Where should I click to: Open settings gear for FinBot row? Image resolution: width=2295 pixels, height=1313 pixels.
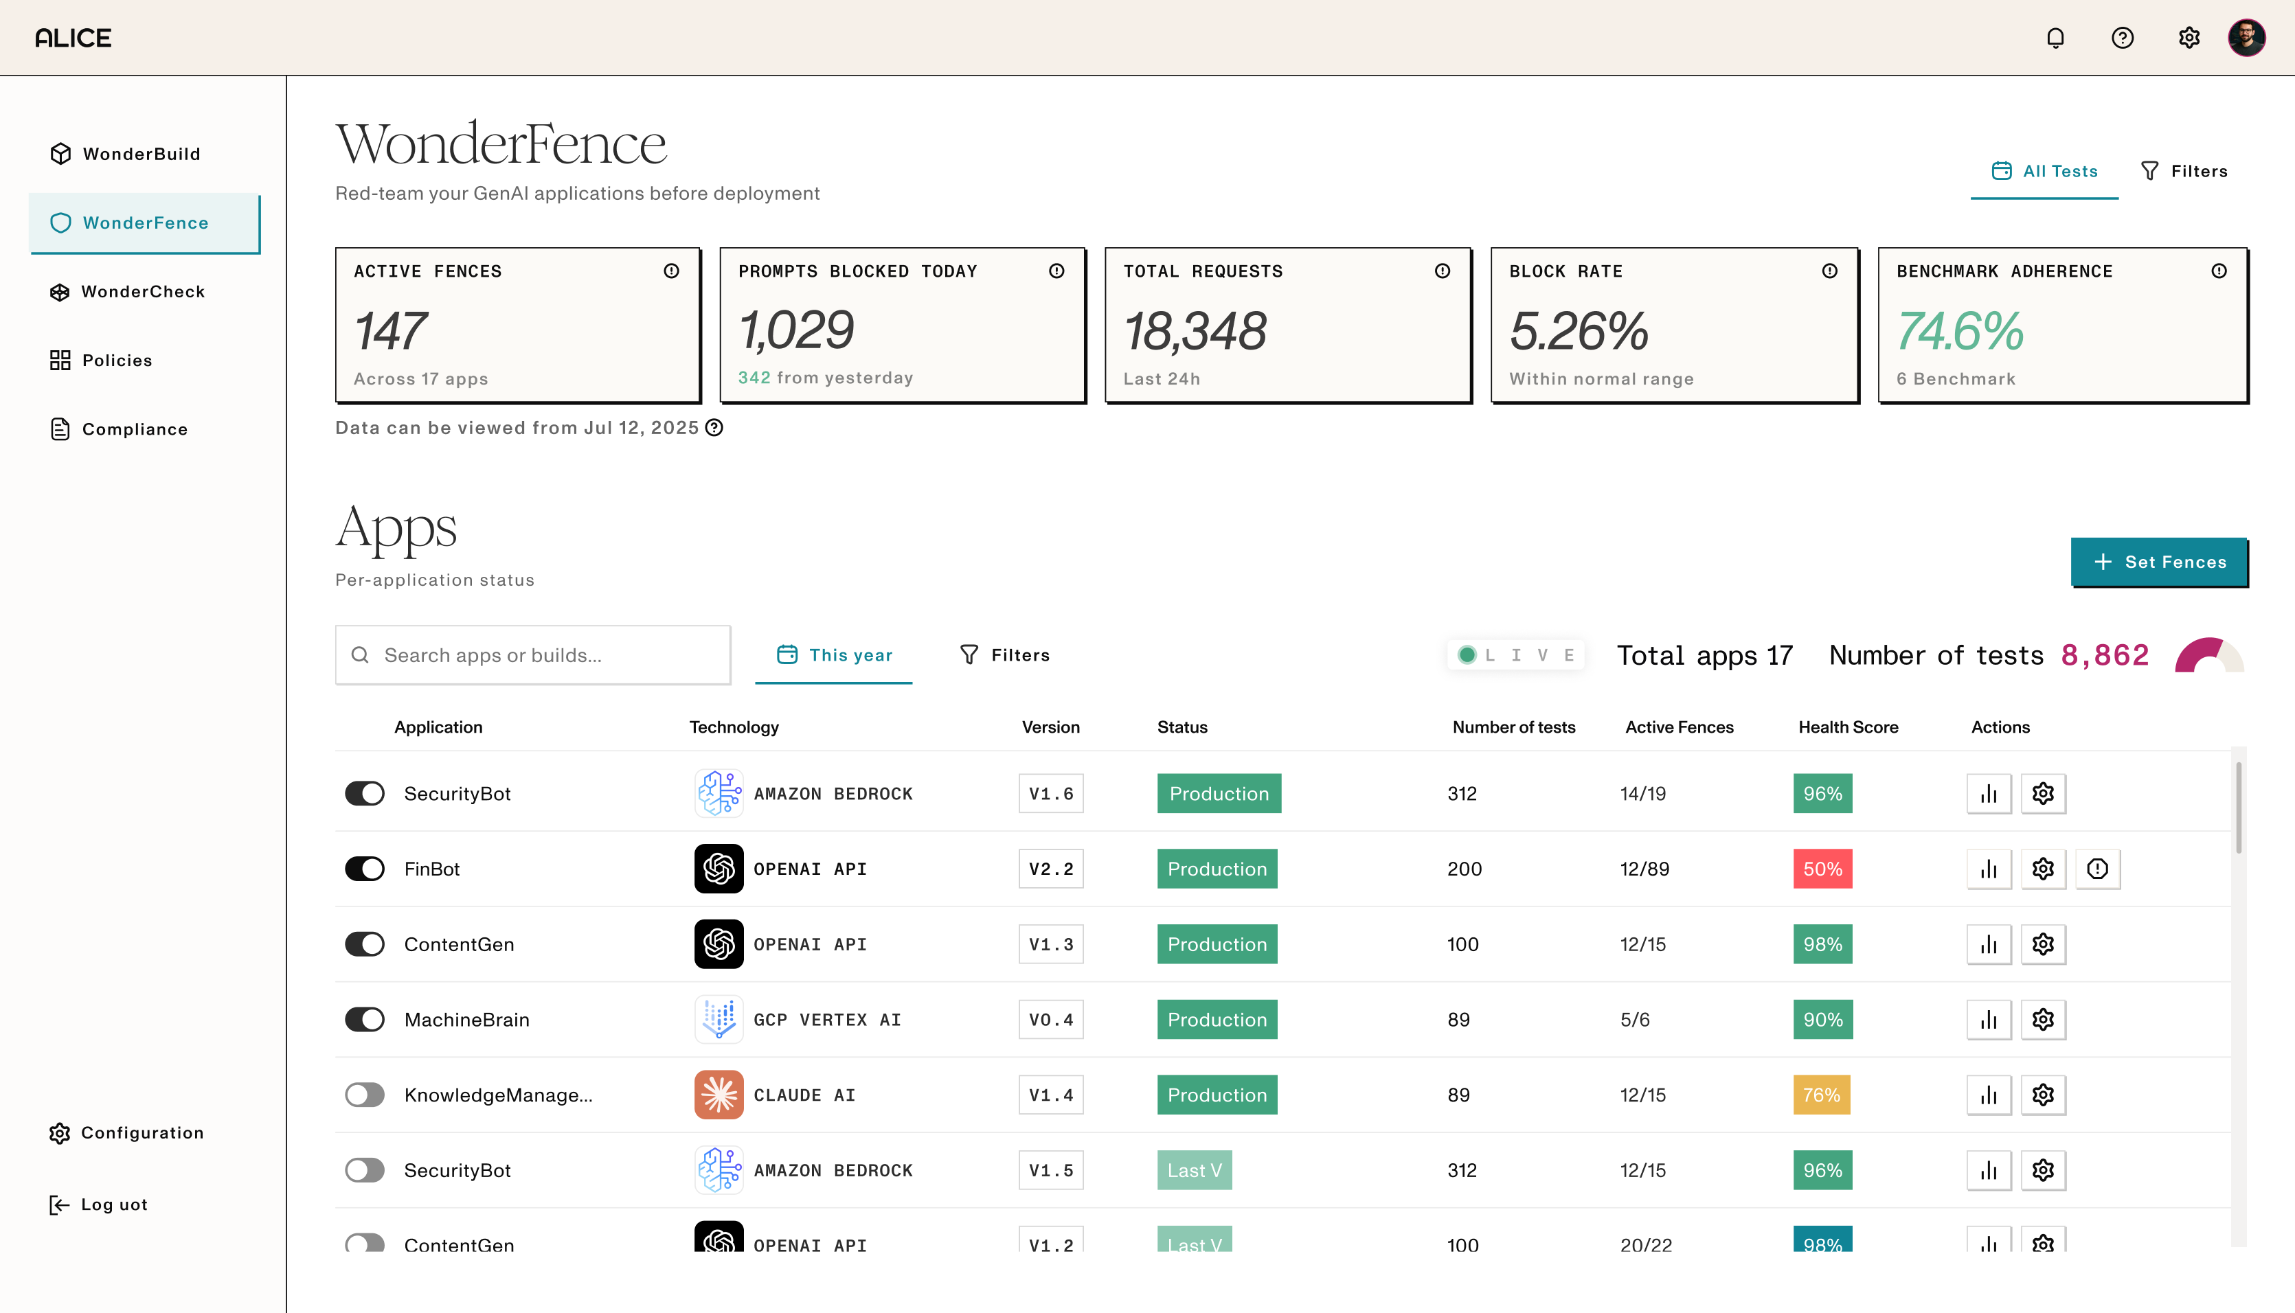point(2042,869)
